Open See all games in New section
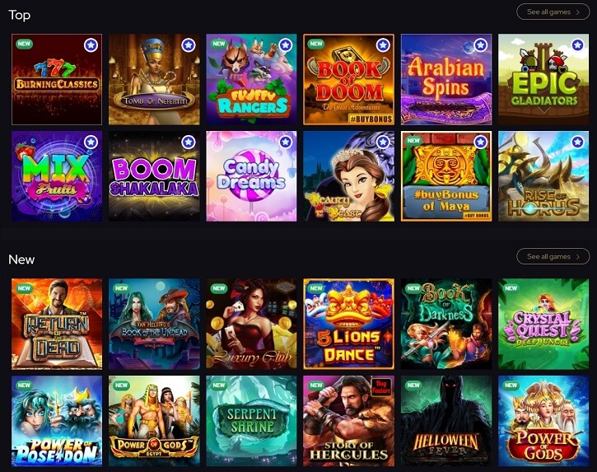Viewport: 597px width, 472px height. point(553,256)
